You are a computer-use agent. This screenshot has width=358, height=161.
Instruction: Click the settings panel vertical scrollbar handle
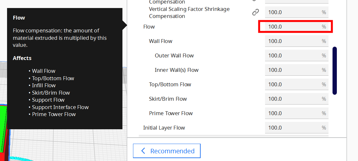pos(335,71)
